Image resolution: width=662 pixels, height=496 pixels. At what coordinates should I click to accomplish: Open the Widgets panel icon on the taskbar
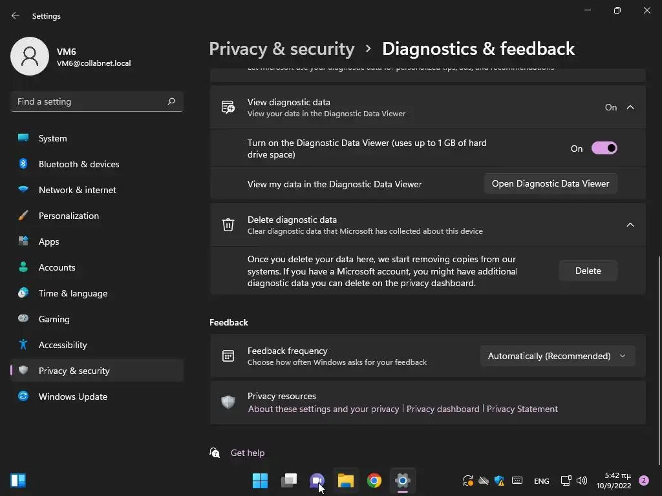18,480
